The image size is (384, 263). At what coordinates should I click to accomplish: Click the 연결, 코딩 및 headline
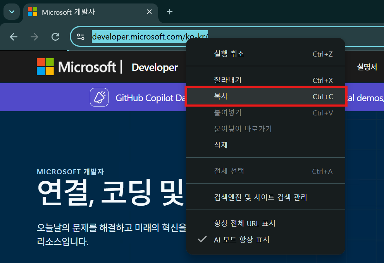pyautogui.click(x=111, y=193)
